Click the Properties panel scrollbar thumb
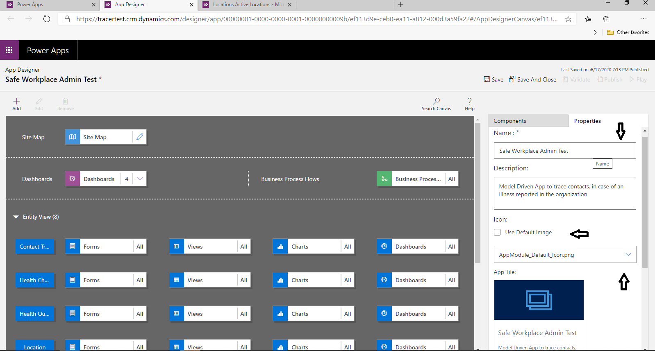655x351 pixels. 645,202
